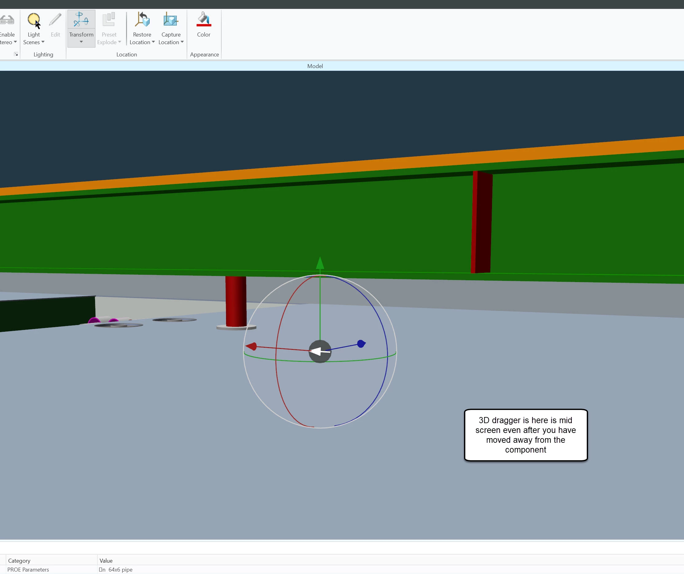Click the Enable Stereo glasses icon
Screen dimensions: 684x574
point(6,20)
